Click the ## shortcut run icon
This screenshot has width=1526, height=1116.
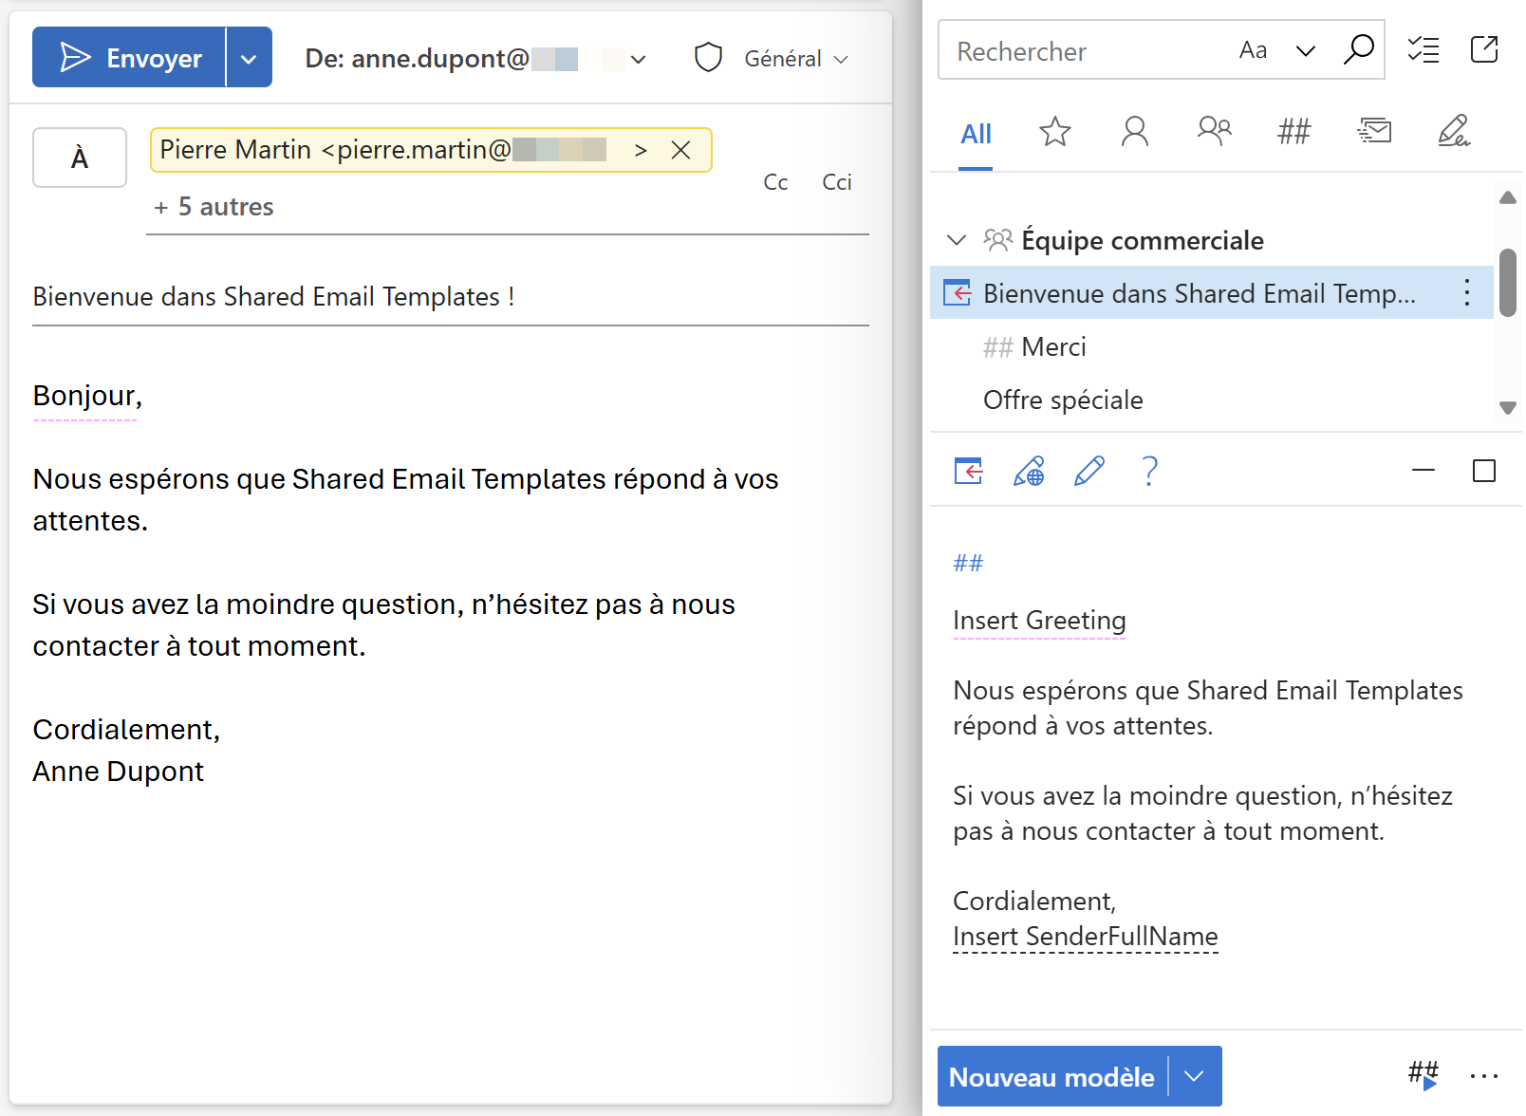(1424, 1075)
